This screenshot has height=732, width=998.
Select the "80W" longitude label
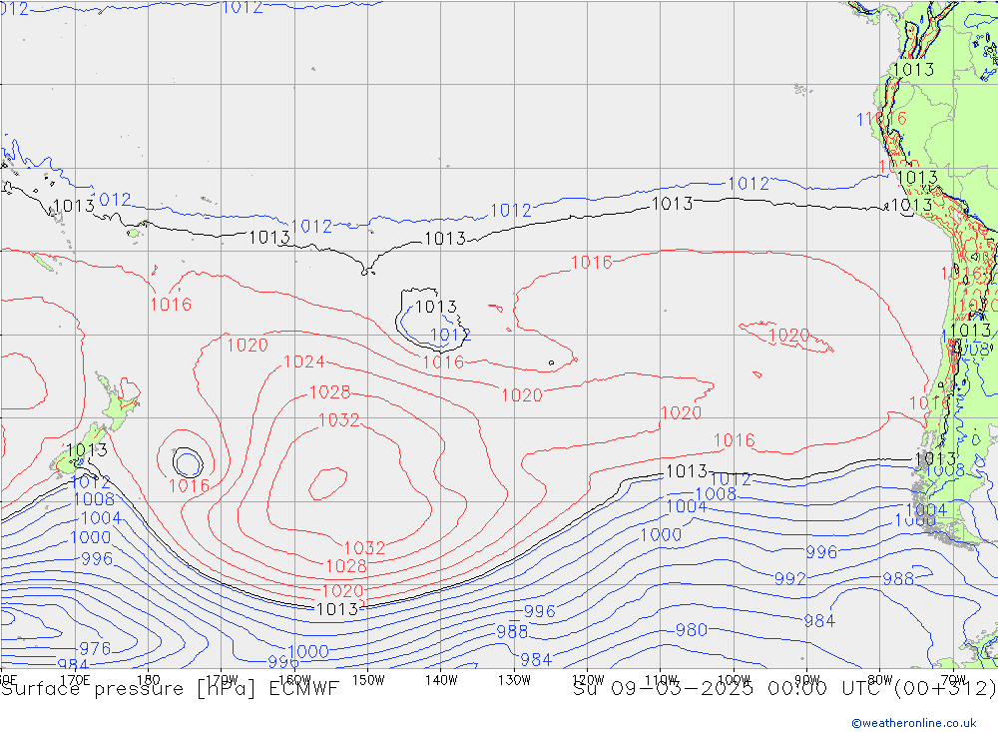880,680
